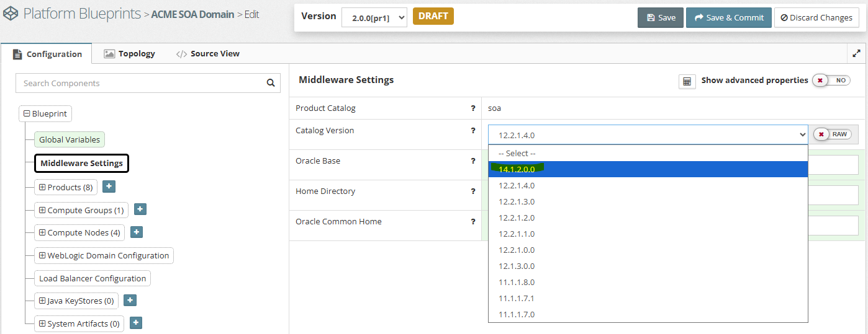Image resolution: width=868 pixels, height=334 pixels.
Task: Click help icon next to Product Catalog
Action: click(x=473, y=108)
